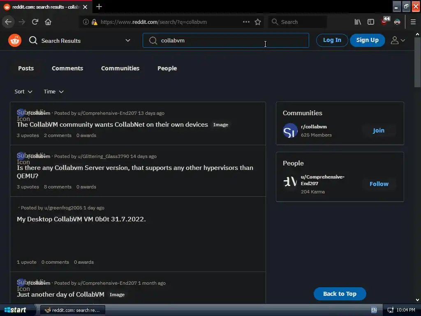
Task: Click the taskbar clock showing 10:04 PM
Action: pyautogui.click(x=406, y=310)
